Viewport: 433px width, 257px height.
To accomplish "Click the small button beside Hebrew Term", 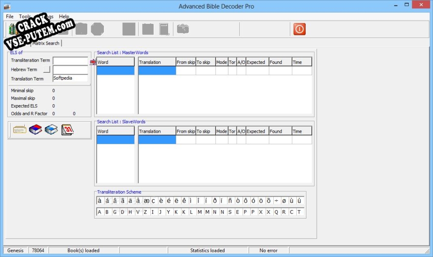I will point(47,69).
